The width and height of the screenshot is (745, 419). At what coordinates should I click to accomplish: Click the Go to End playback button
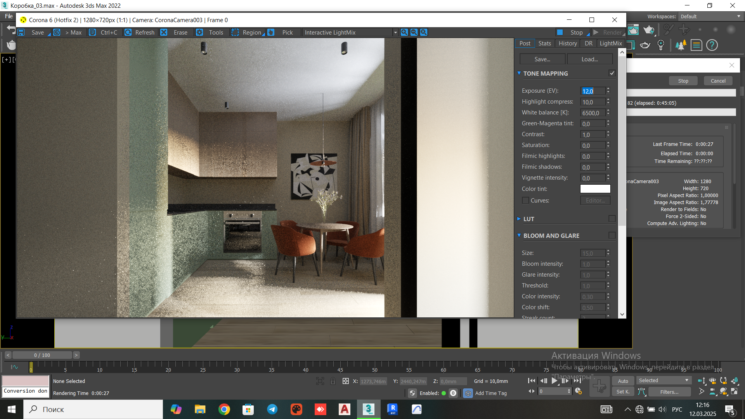578,381
